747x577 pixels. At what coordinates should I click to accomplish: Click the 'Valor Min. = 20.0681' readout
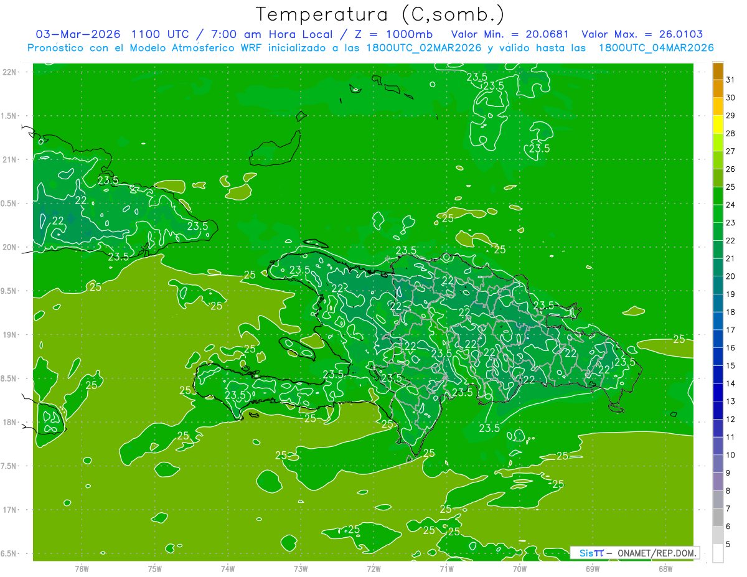(x=511, y=34)
